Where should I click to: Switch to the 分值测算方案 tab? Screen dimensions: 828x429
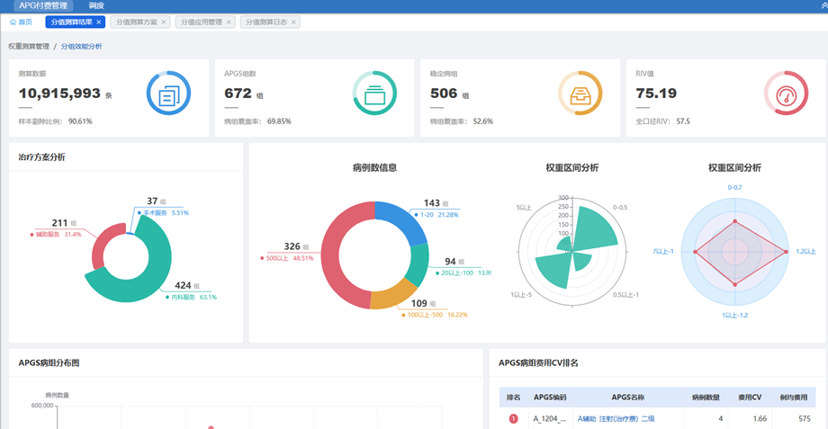(136, 22)
